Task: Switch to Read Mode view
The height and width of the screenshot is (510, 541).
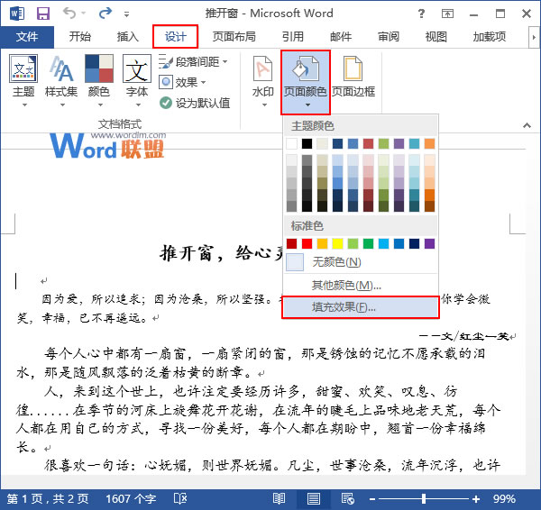Action: (279, 498)
